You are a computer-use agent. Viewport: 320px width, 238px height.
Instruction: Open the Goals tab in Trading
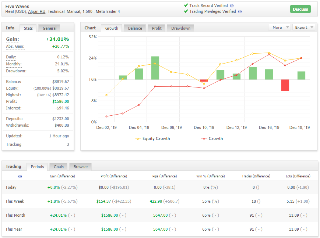59,167
